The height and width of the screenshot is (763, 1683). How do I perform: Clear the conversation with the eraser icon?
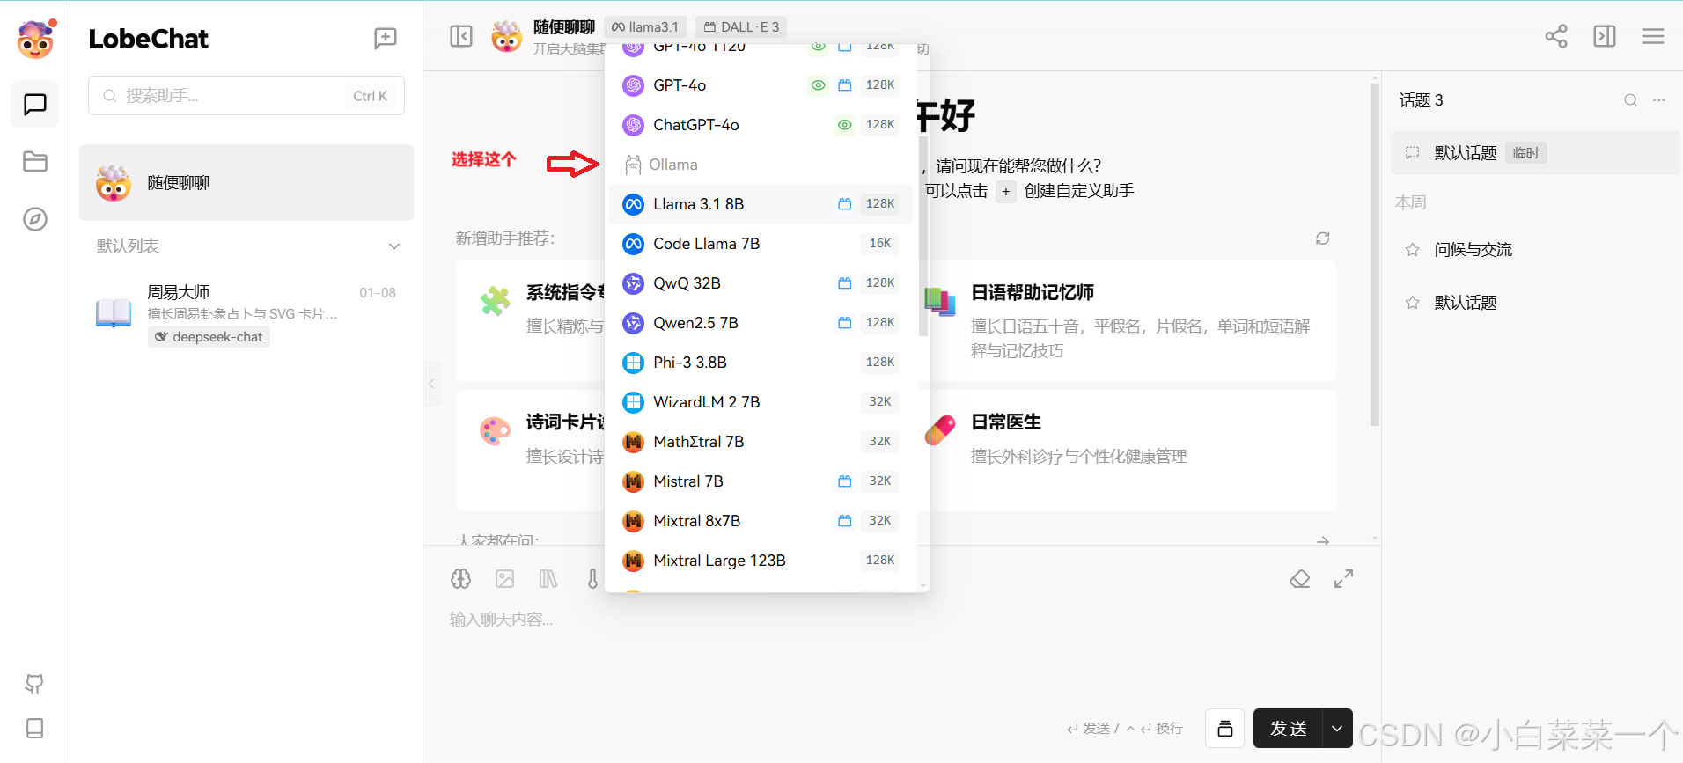[x=1300, y=578]
